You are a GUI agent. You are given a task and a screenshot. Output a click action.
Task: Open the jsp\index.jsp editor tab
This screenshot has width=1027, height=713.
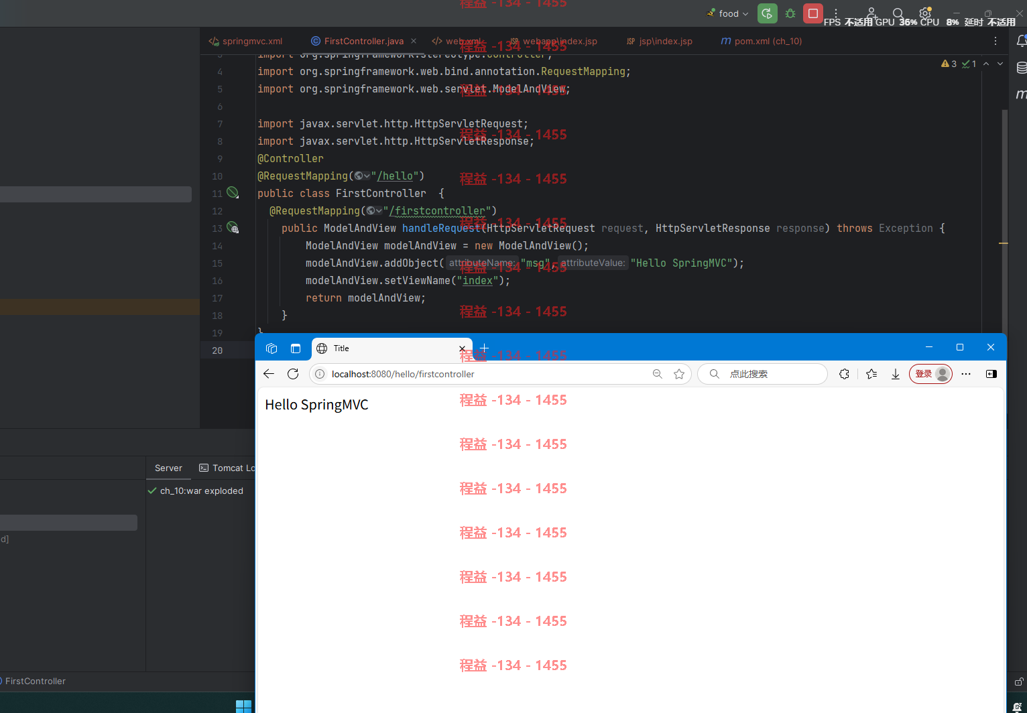pos(660,41)
